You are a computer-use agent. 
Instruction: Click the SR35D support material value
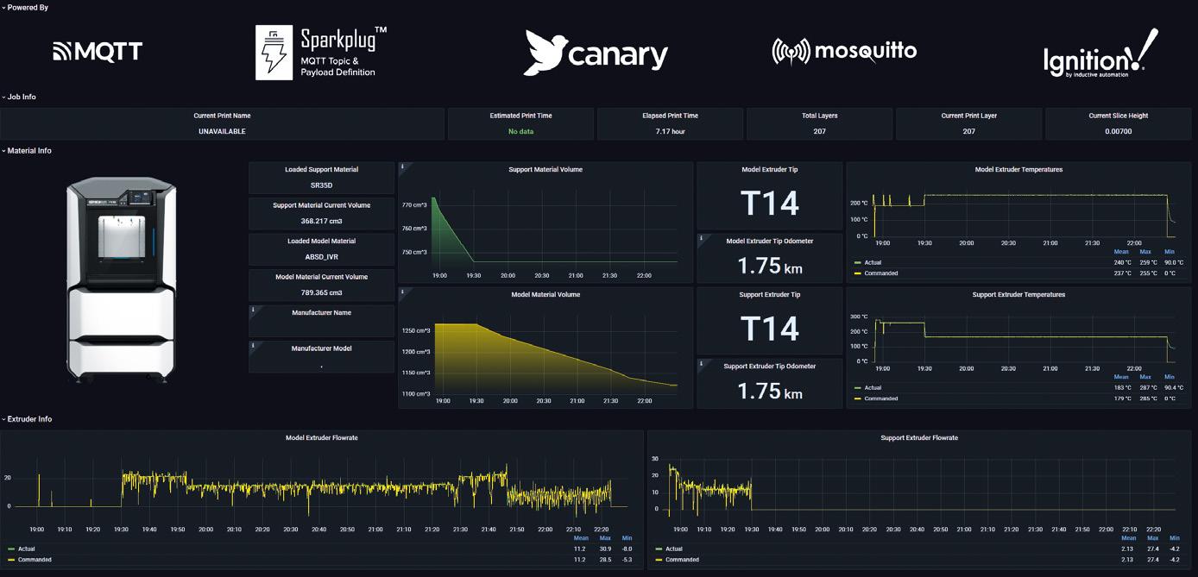coord(321,185)
